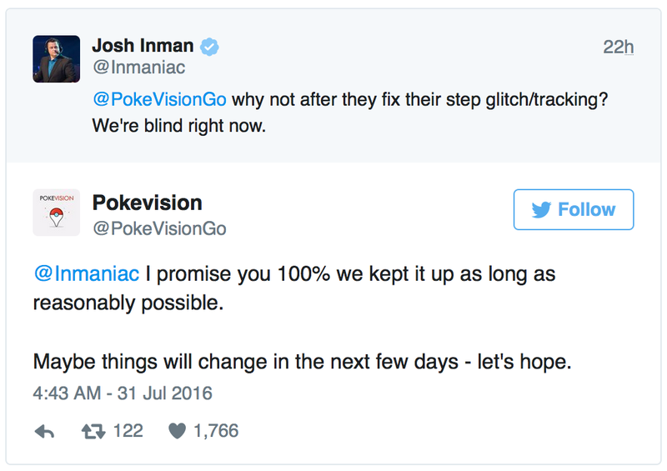This screenshot has width=667, height=471.
Task: Click the 4:43 AM - 31 Jul 2016 timestamp
Action: (x=123, y=393)
